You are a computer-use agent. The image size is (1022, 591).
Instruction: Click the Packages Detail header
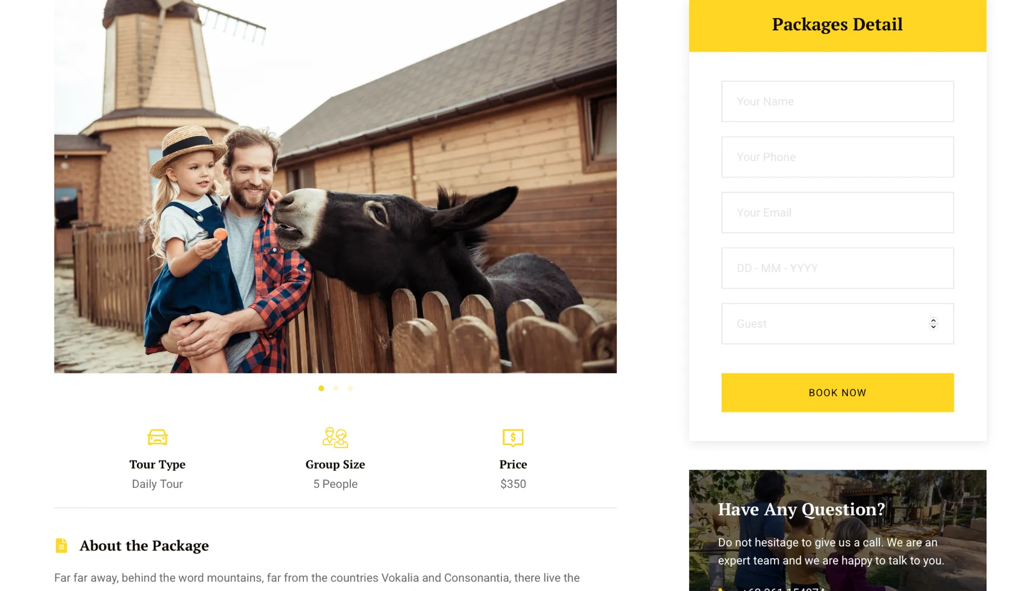pos(837,24)
